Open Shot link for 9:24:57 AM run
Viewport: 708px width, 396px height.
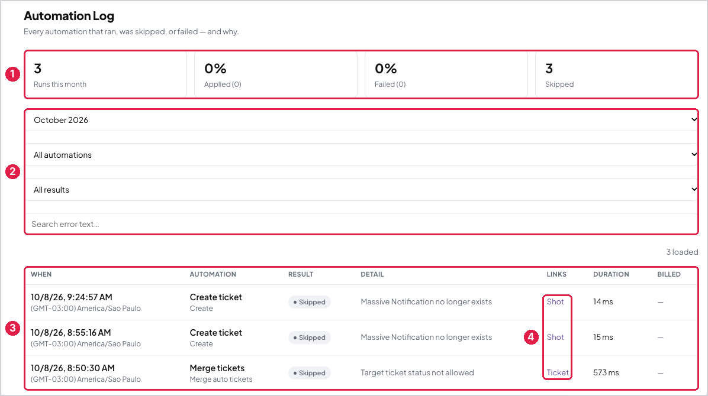(555, 302)
